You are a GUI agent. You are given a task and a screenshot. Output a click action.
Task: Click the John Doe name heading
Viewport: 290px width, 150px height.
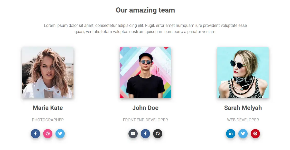145,108
